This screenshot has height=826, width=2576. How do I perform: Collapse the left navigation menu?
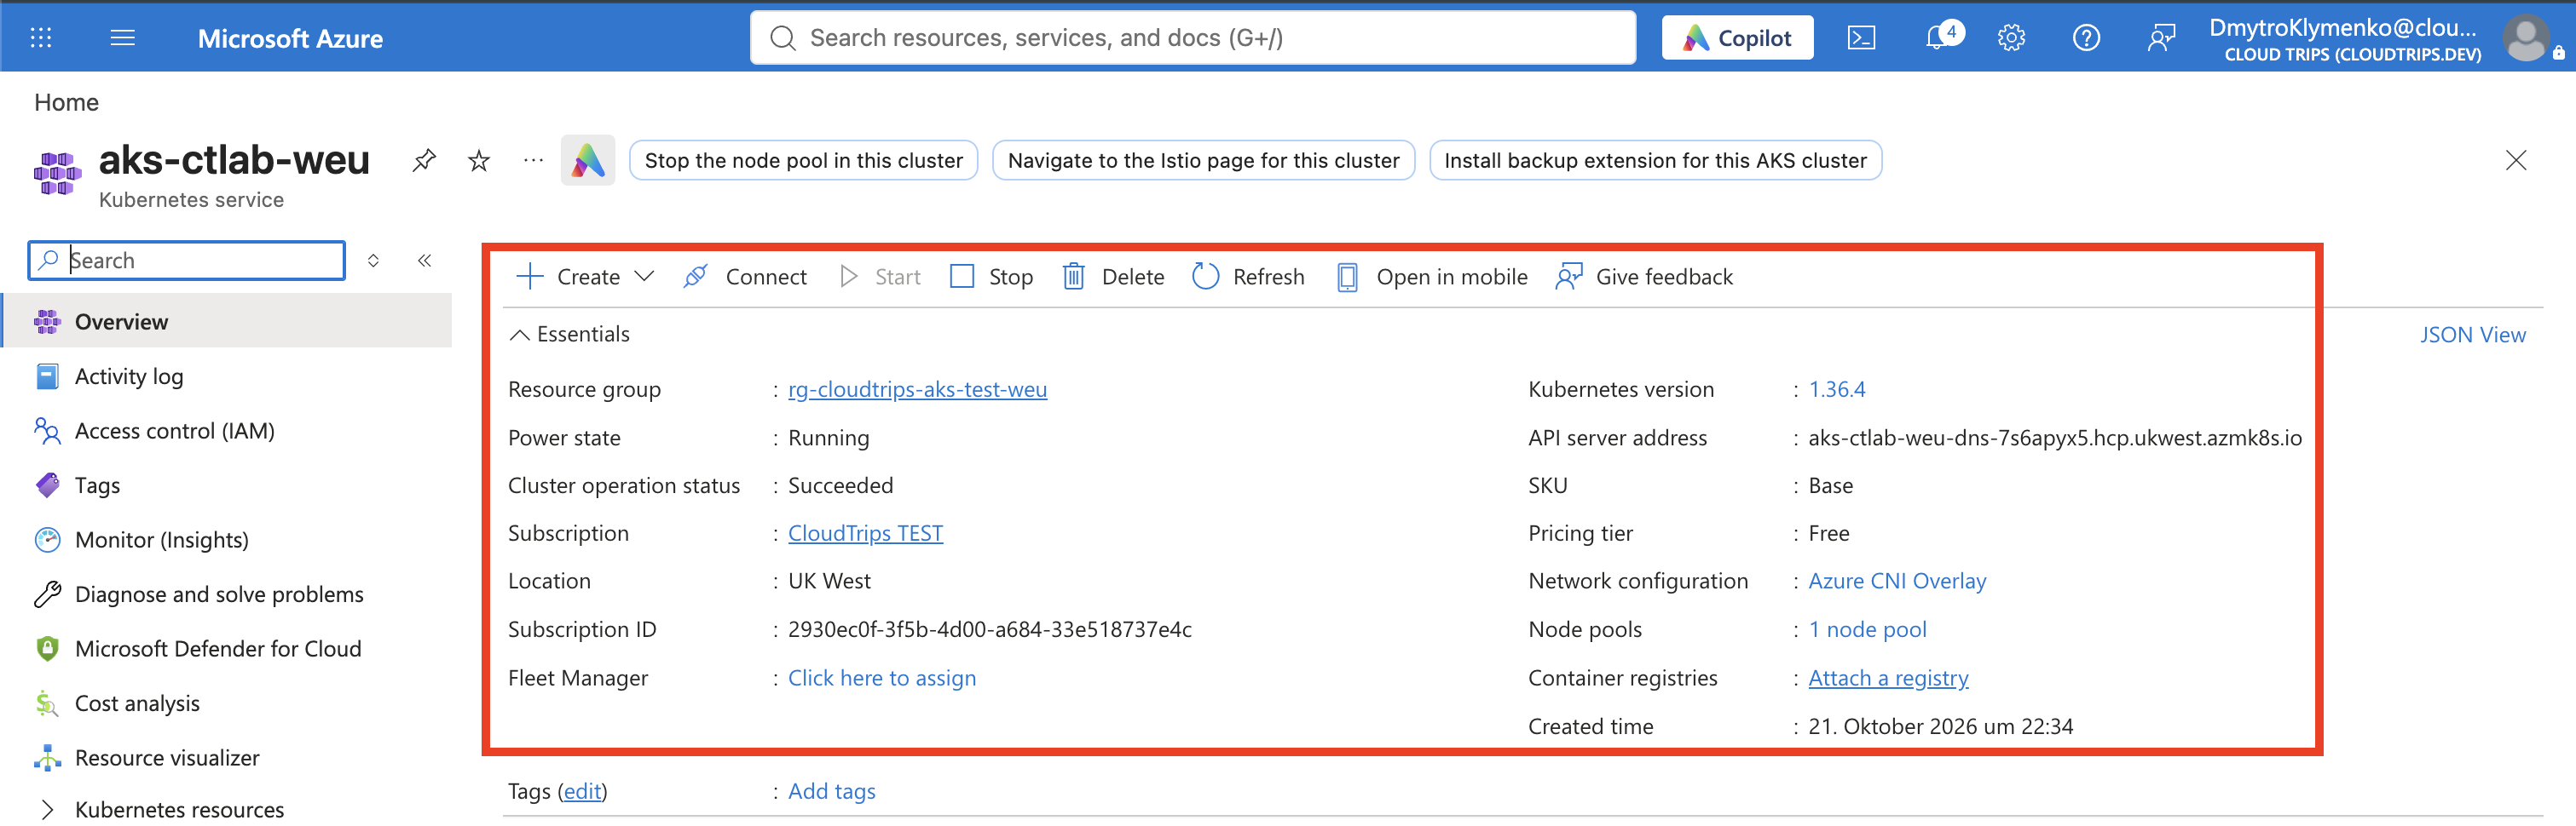pos(425,261)
